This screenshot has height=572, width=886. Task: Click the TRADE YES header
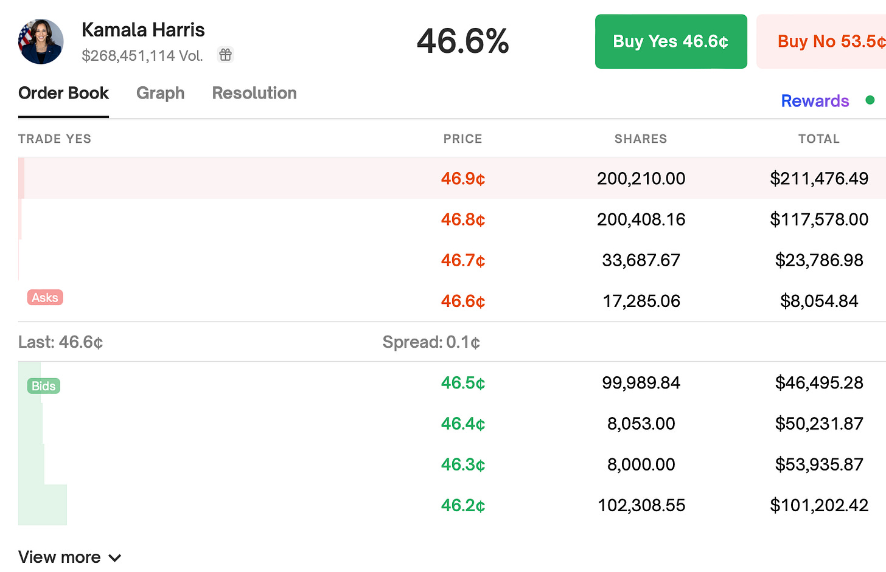tap(55, 139)
